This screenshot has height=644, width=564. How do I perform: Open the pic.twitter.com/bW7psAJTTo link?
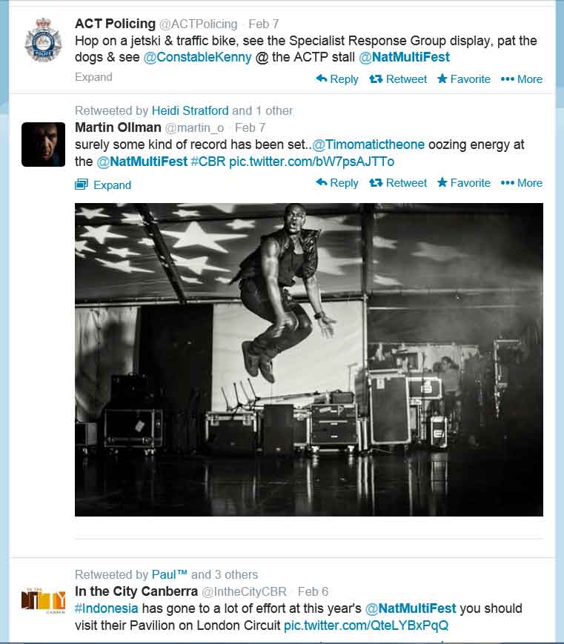311,162
